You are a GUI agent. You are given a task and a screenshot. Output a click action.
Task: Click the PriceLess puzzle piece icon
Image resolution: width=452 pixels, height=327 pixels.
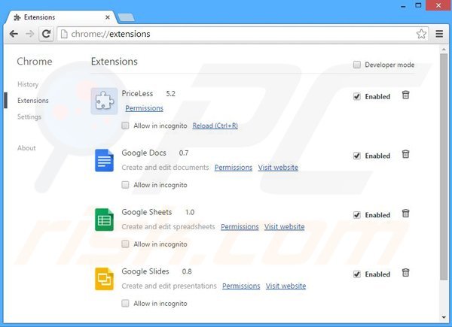click(104, 101)
